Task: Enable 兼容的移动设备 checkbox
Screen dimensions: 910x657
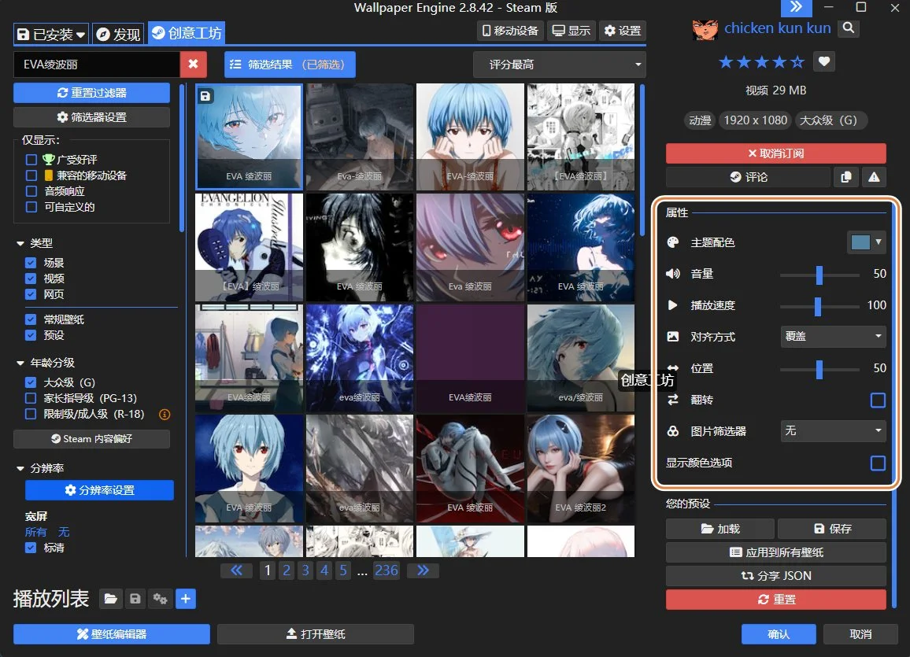Action: (31, 175)
